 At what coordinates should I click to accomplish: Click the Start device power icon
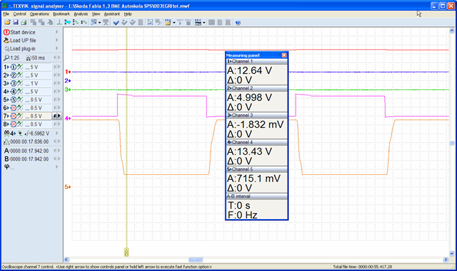(6, 32)
